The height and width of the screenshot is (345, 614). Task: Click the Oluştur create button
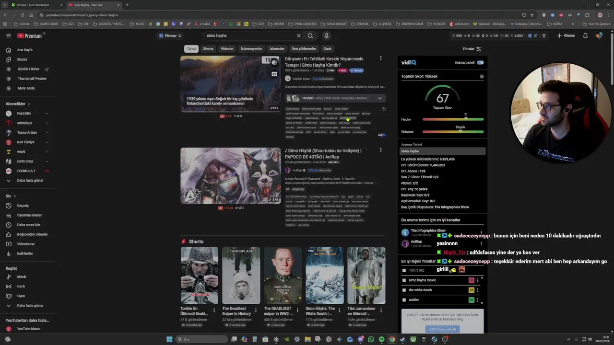[x=566, y=35]
